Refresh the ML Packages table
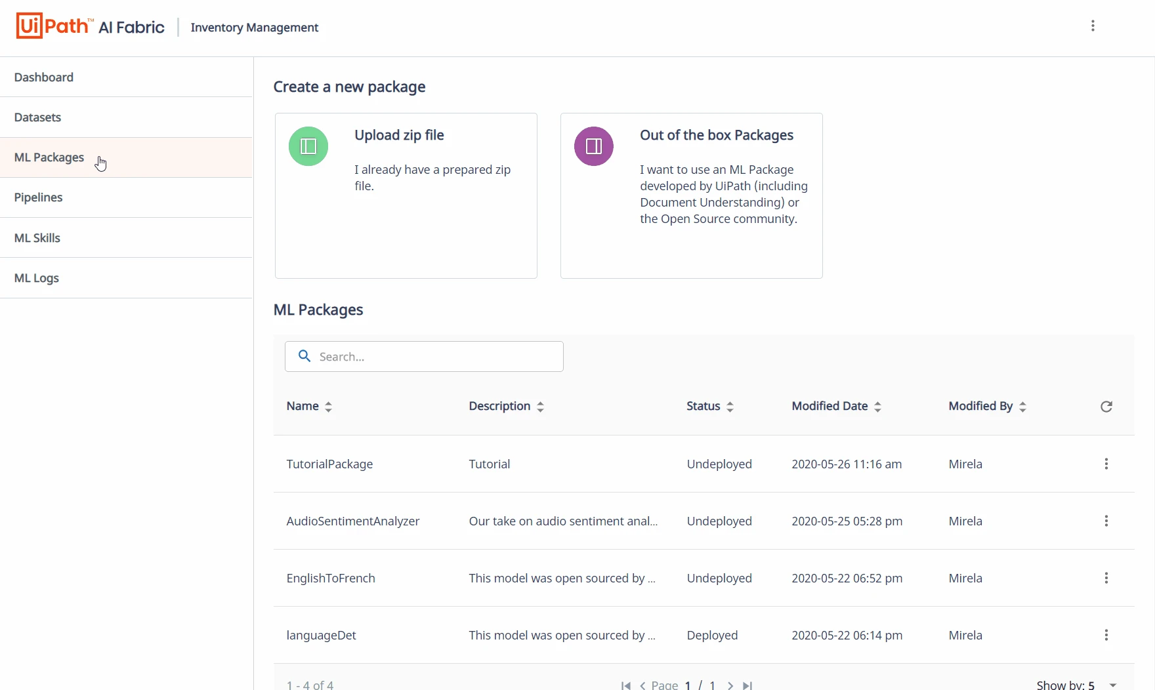Viewport: 1155px width, 690px height. point(1106,407)
